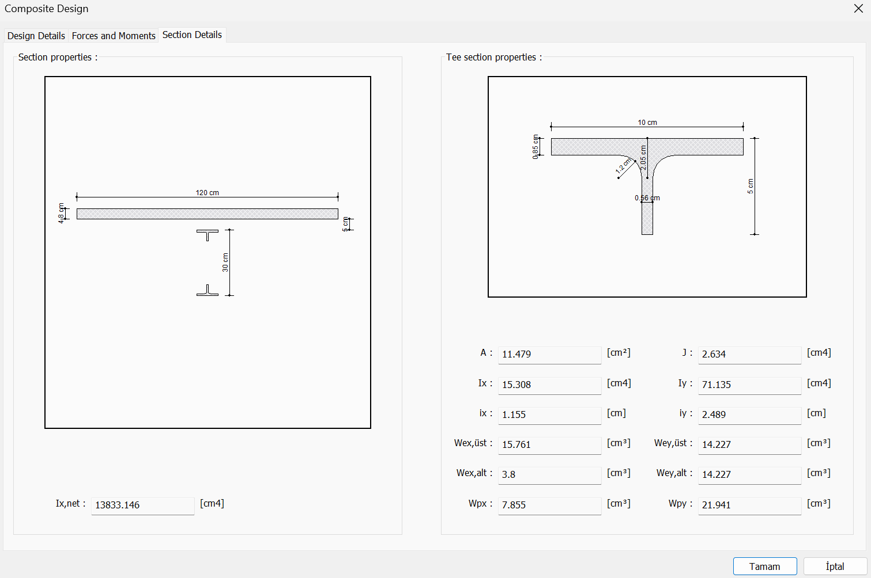Click inside the A area field

click(549, 355)
